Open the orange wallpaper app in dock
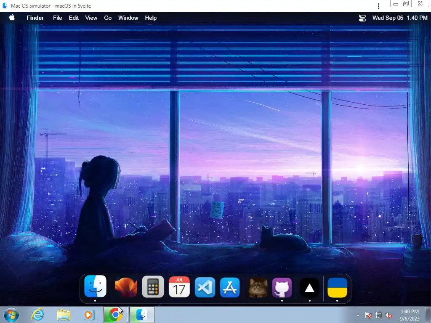The width and height of the screenshot is (431, 323). (x=126, y=287)
